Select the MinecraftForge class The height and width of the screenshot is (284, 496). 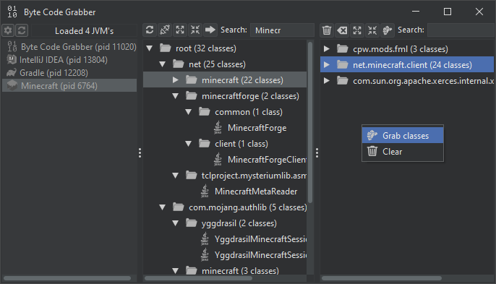tap(257, 128)
